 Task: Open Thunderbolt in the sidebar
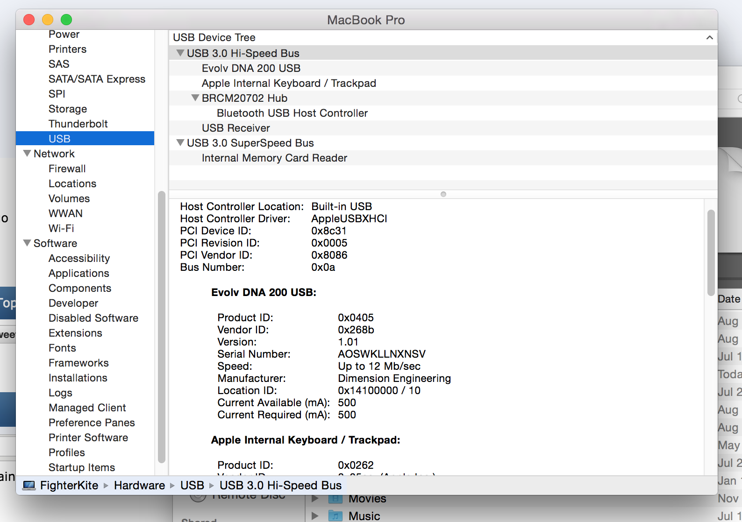click(78, 124)
